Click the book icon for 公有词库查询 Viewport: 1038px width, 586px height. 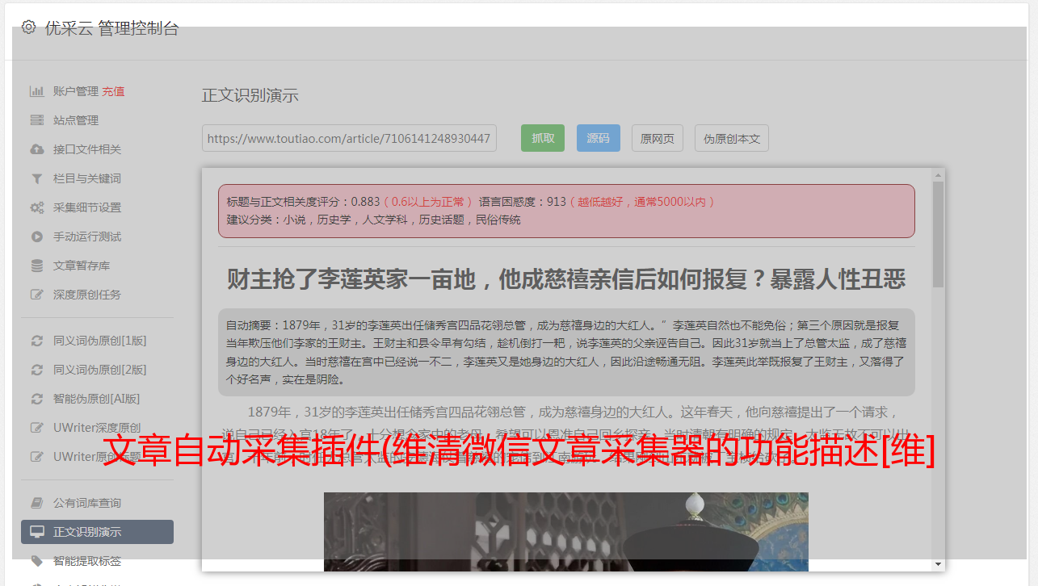coord(36,503)
